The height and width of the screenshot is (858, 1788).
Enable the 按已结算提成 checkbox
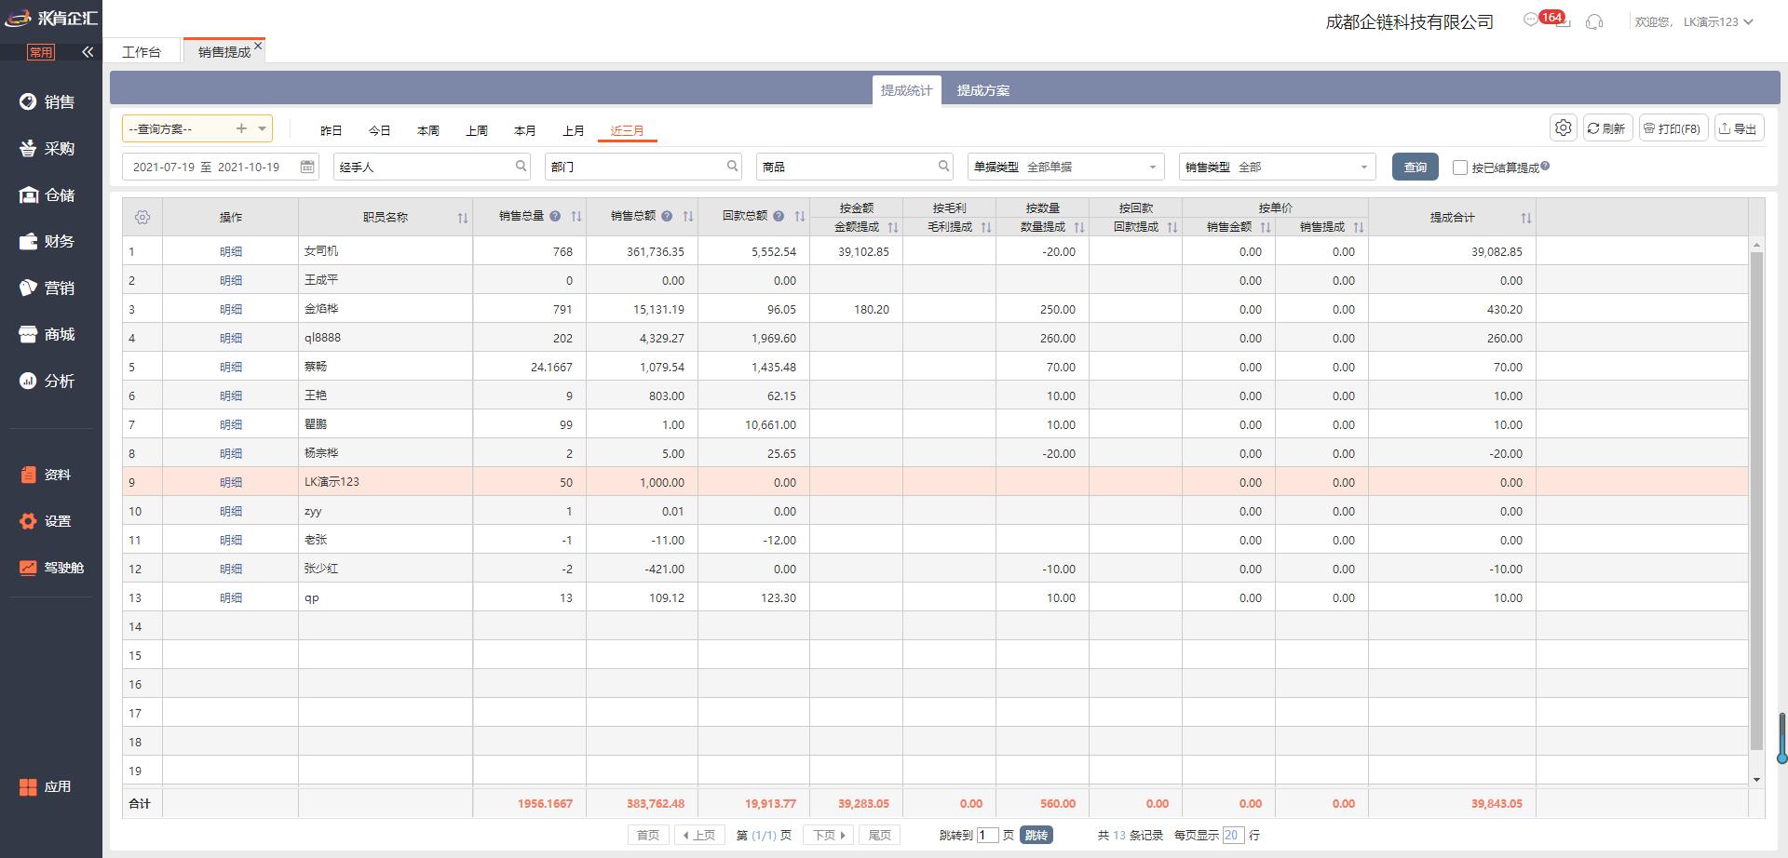1460,168
